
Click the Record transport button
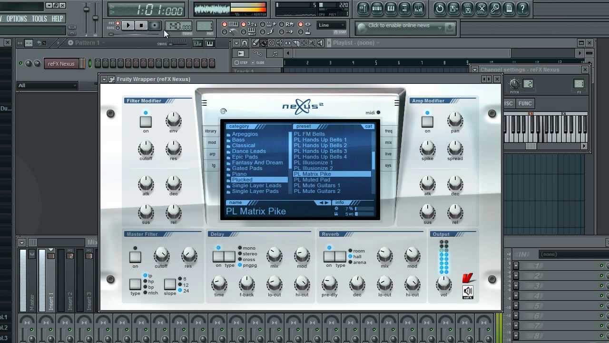click(154, 25)
